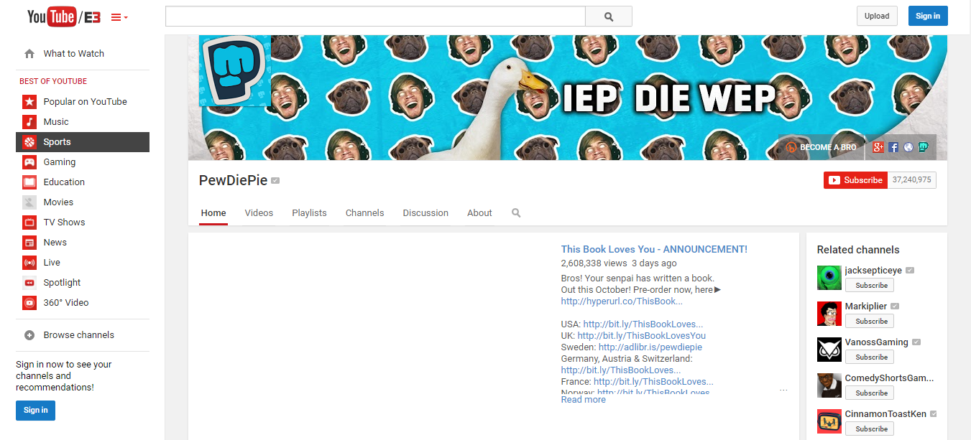This screenshot has height=440, width=971.
Task: Open the Markiplier channel name
Action: click(866, 306)
